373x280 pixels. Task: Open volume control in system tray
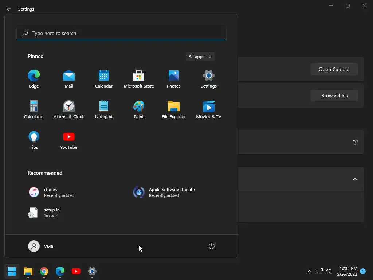point(329,271)
